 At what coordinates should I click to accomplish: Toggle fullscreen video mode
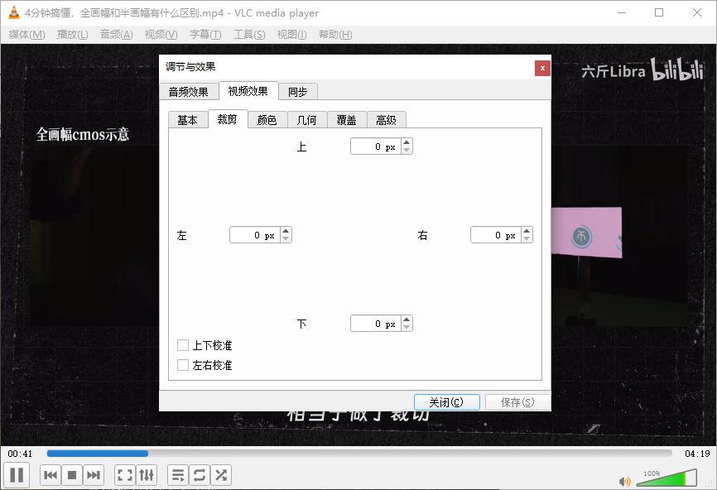tap(125, 475)
